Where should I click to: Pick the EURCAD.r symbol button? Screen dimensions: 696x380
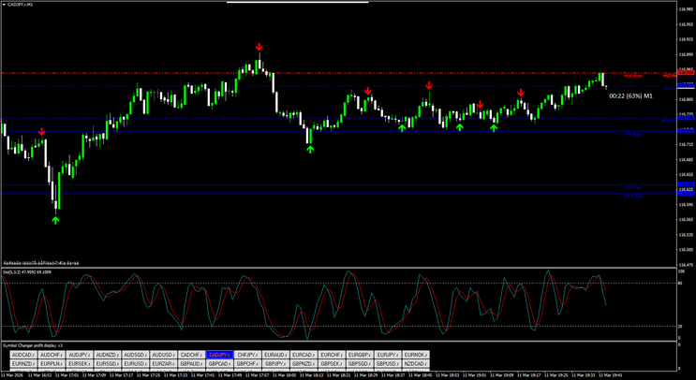(304, 355)
